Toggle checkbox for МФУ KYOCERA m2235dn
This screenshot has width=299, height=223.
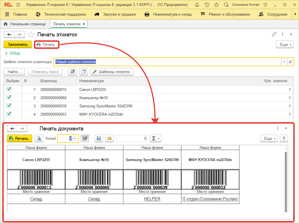coord(9,114)
